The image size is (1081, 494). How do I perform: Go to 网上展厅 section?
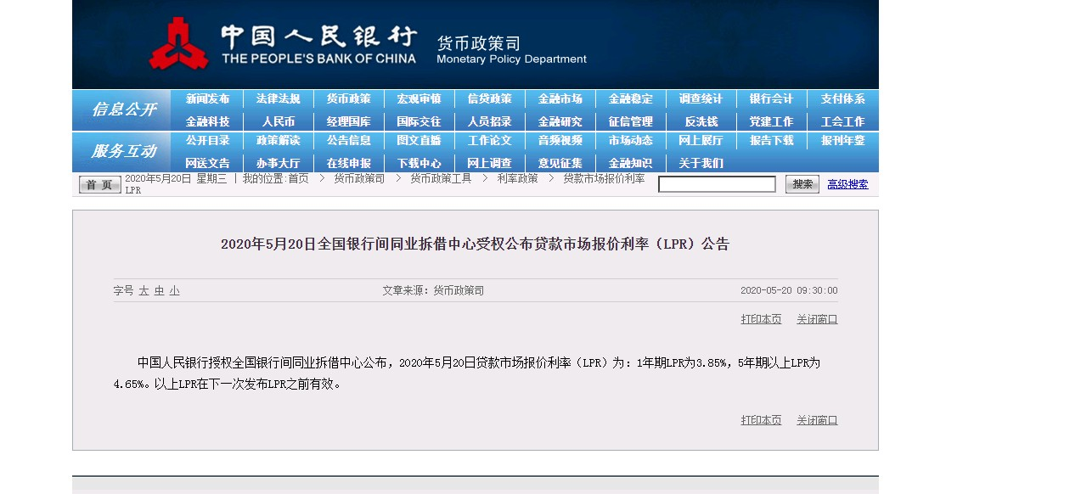tap(701, 141)
